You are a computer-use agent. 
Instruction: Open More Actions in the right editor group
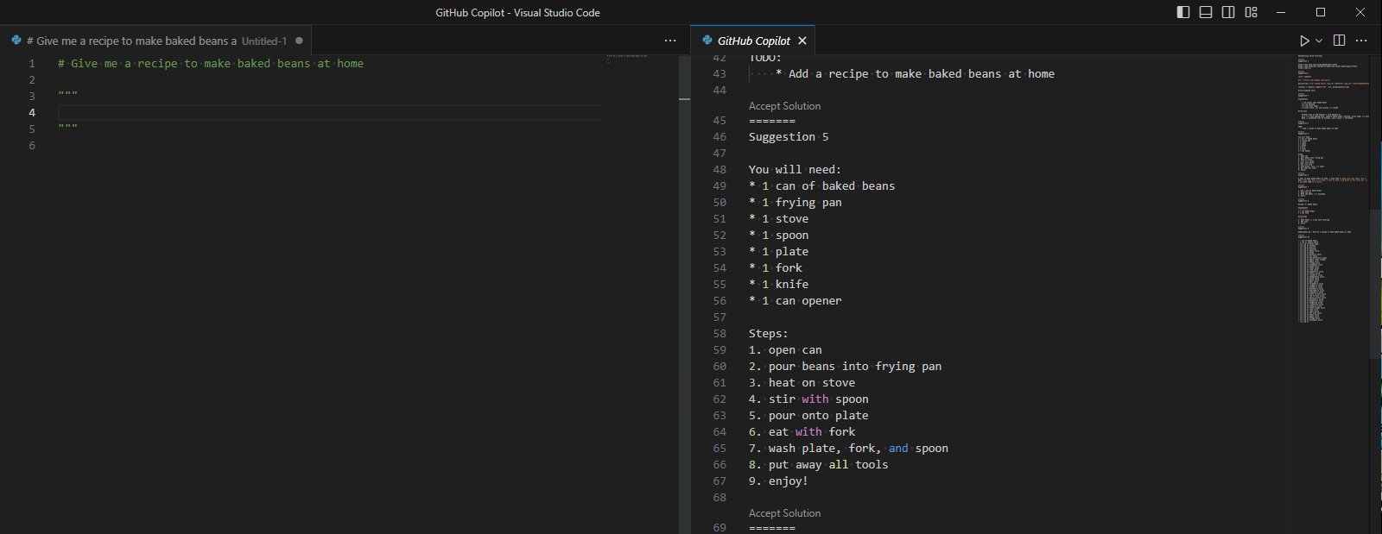pyautogui.click(x=1361, y=41)
